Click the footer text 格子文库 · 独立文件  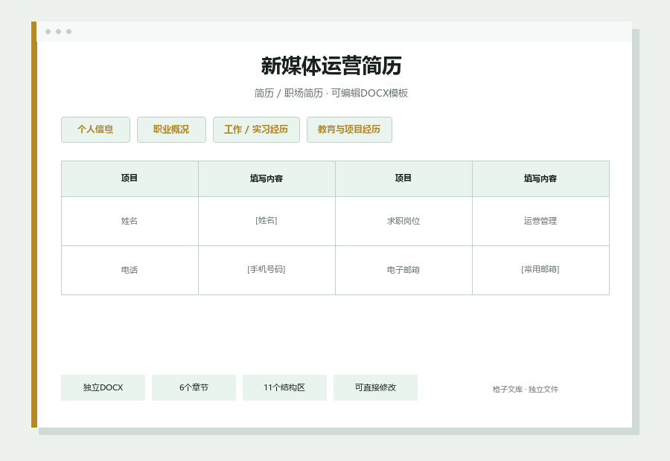525,390
